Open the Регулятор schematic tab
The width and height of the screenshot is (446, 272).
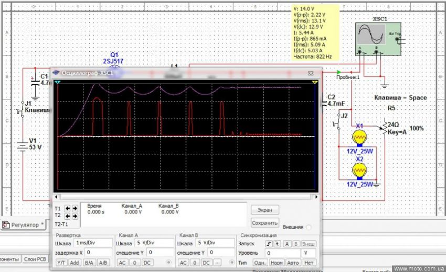(x=24, y=225)
